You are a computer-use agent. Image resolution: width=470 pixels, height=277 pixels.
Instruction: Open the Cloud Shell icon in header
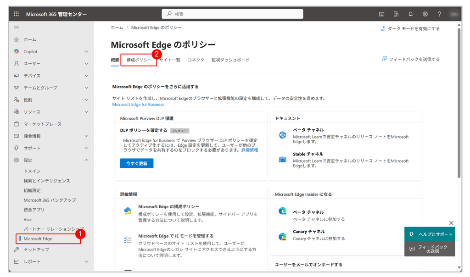pos(381,14)
